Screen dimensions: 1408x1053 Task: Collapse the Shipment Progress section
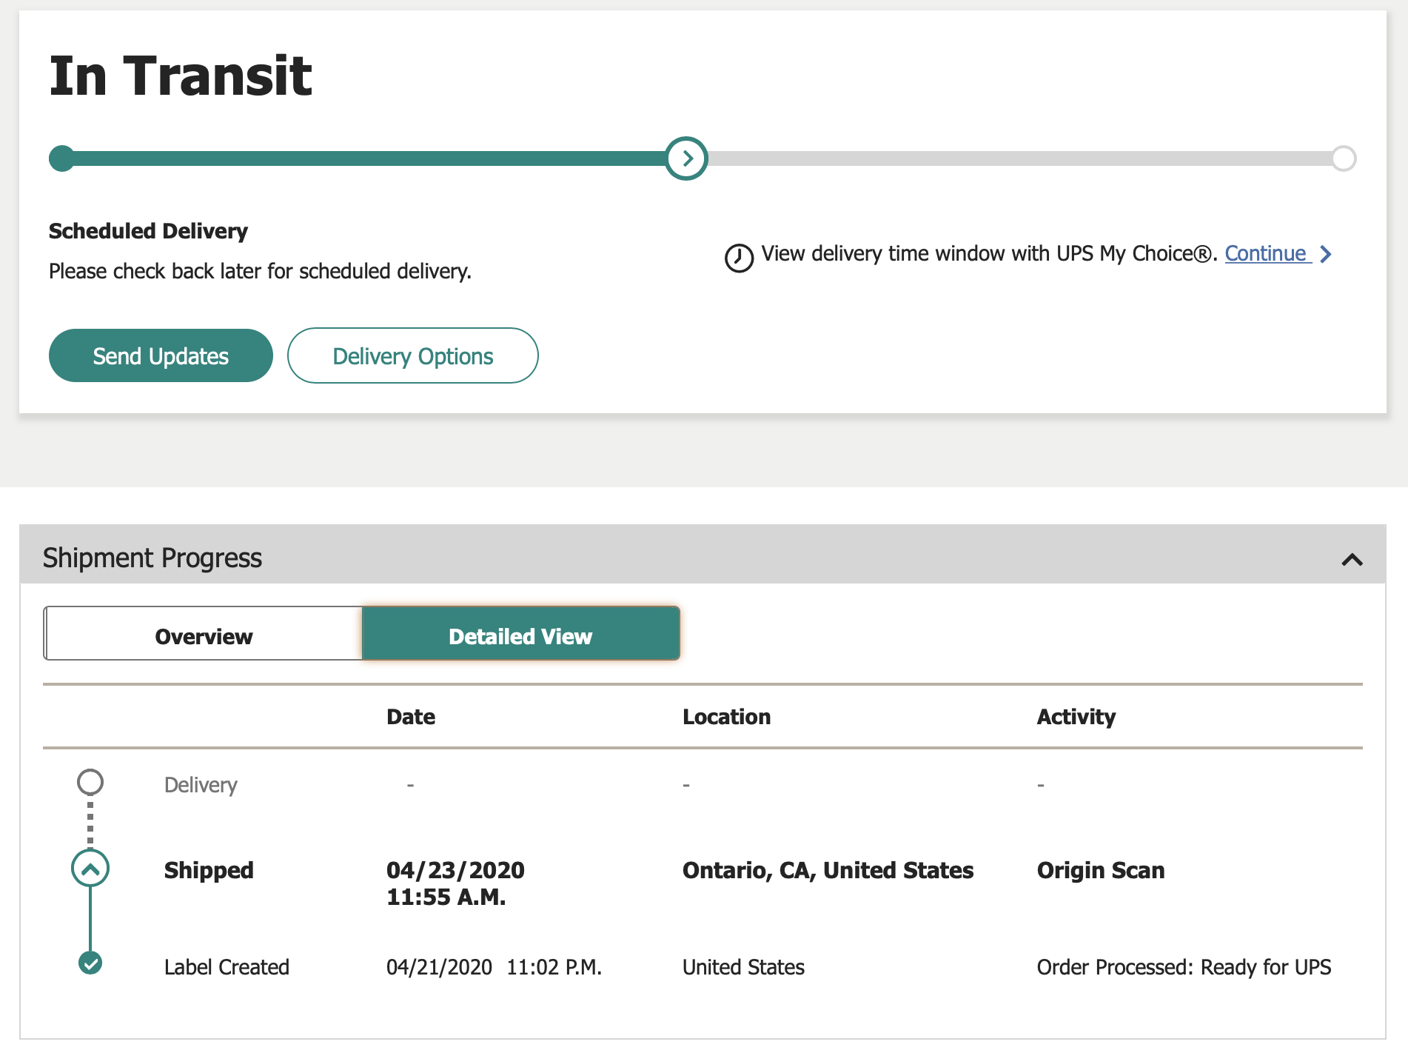pyautogui.click(x=1352, y=559)
